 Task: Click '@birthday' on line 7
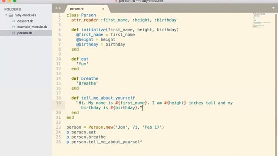click(x=87, y=44)
